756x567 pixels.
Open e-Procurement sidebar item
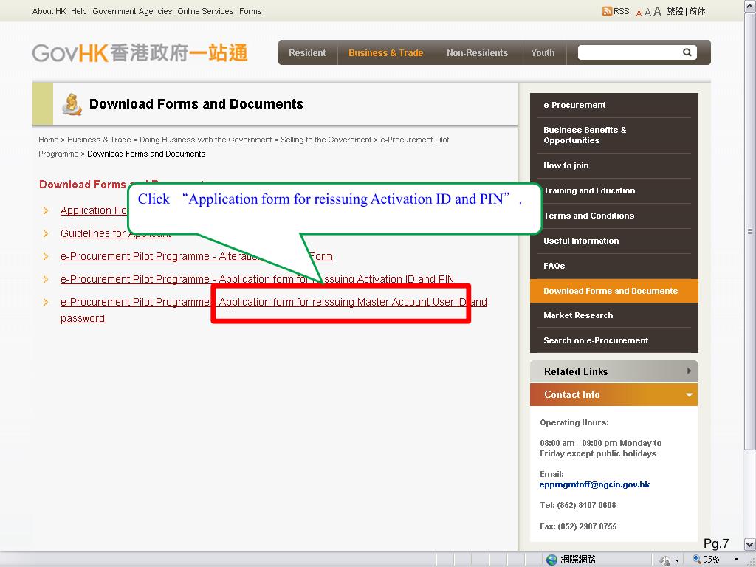(x=614, y=105)
